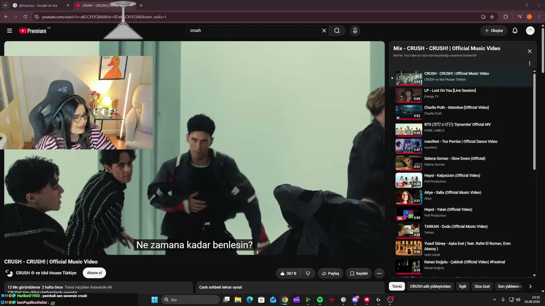Open the Chrome three-dot menu

[539, 17]
